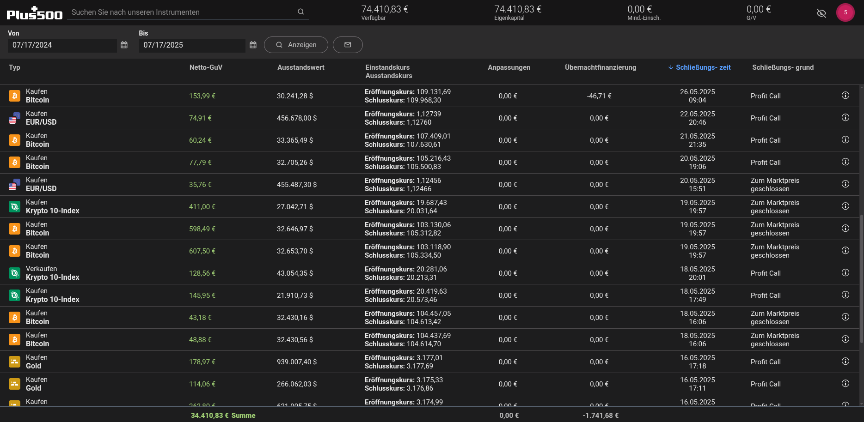Click the search magnifier icon

(x=300, y=12)
